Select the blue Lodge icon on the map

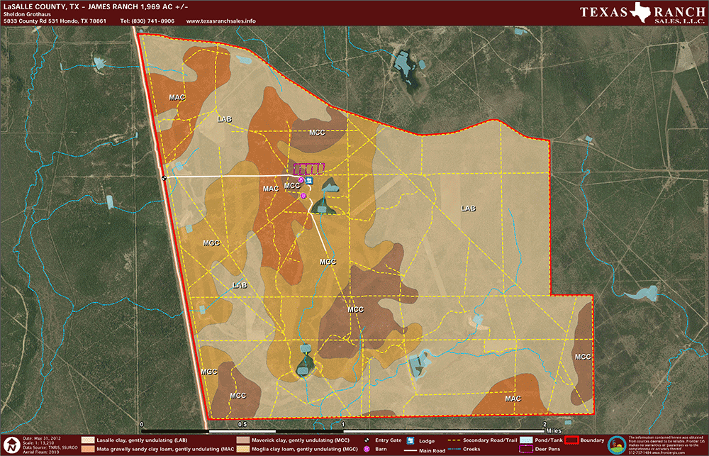tap(308, 180)
